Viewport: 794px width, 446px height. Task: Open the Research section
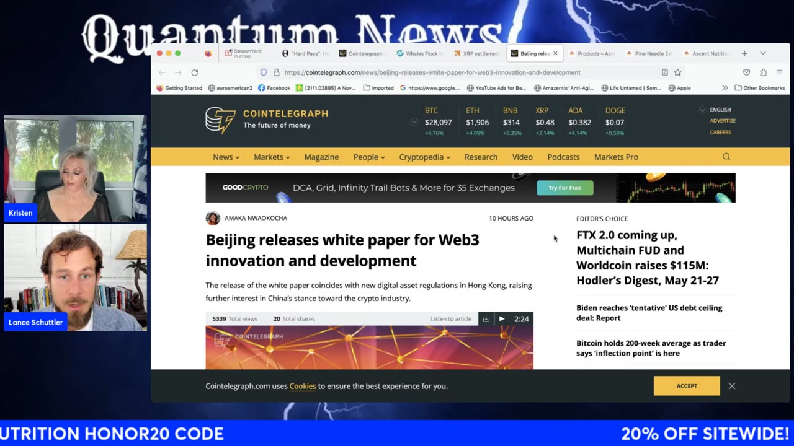(481, 157)
